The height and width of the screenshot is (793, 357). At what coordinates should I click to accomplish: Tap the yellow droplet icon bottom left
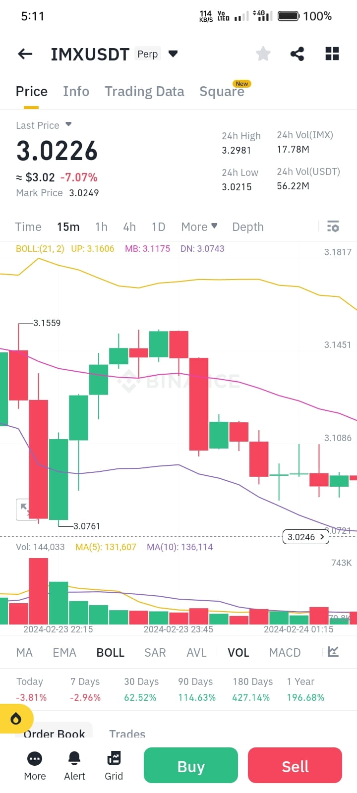[x=16, y=719]
